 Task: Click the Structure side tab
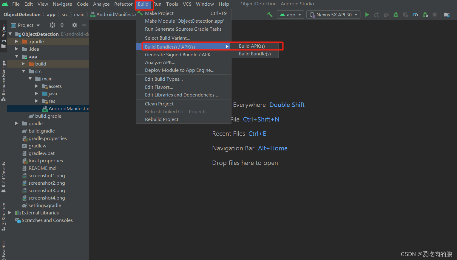click(4, 217)
